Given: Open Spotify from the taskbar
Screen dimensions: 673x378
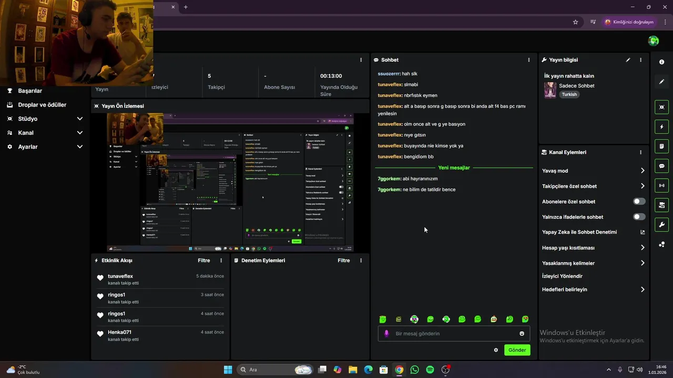Looking at the screenshot, I should click(x=430, y=370).
